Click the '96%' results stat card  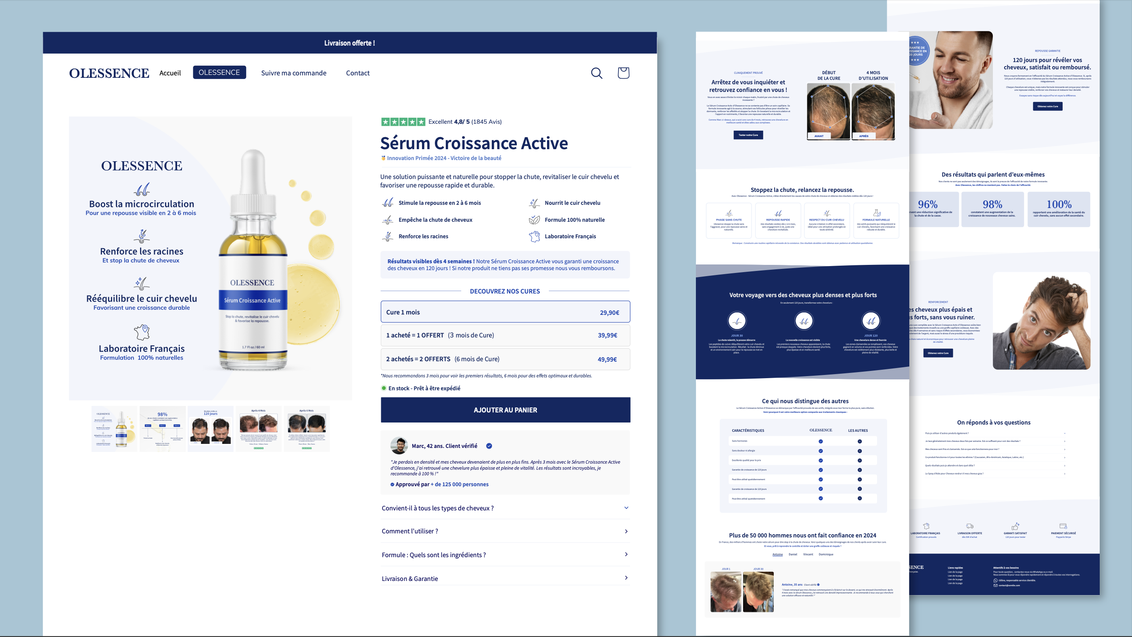click(x=934, y=209)
